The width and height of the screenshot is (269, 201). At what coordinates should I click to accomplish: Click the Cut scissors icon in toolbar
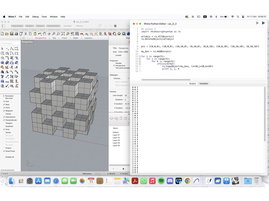coord(26,33)
